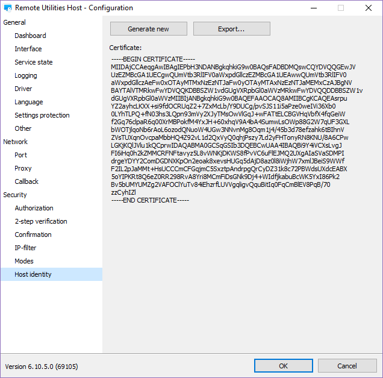Open Proxy network settings
The width and height of the screenshot is (383, 378).
tap(23, 168)
